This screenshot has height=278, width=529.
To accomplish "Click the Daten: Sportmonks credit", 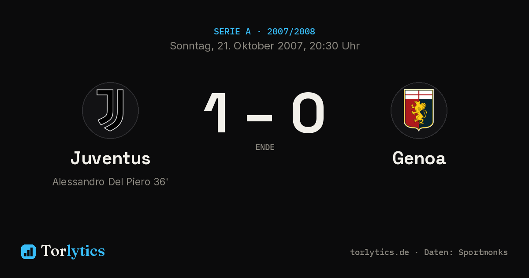I will pos(466,252).
